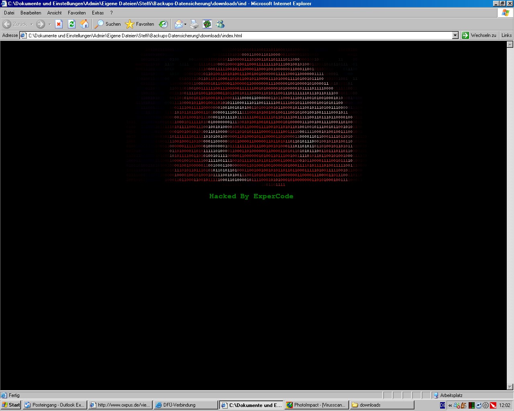Image resolution: width=514 pixels, height=411 pixels.
Task: Open the Favoriten star toolbar button
Action: pyautogui.click(x=140, y=24)
